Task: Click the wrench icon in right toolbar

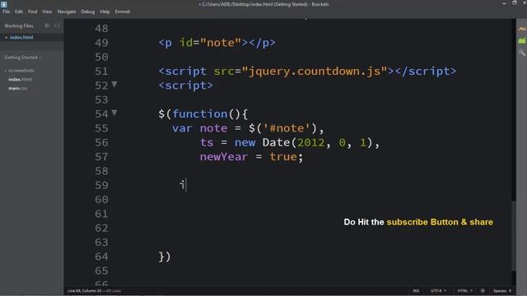Action: (521, 53)
